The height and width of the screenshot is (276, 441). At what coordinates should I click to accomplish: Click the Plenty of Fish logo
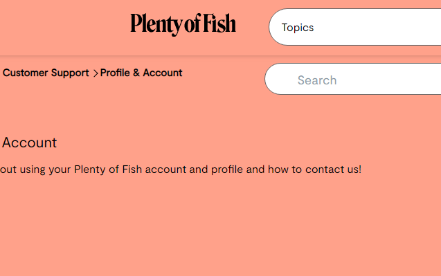(183, 24)
